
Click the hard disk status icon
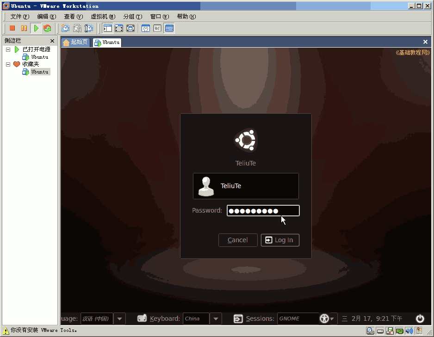point(370,331)
